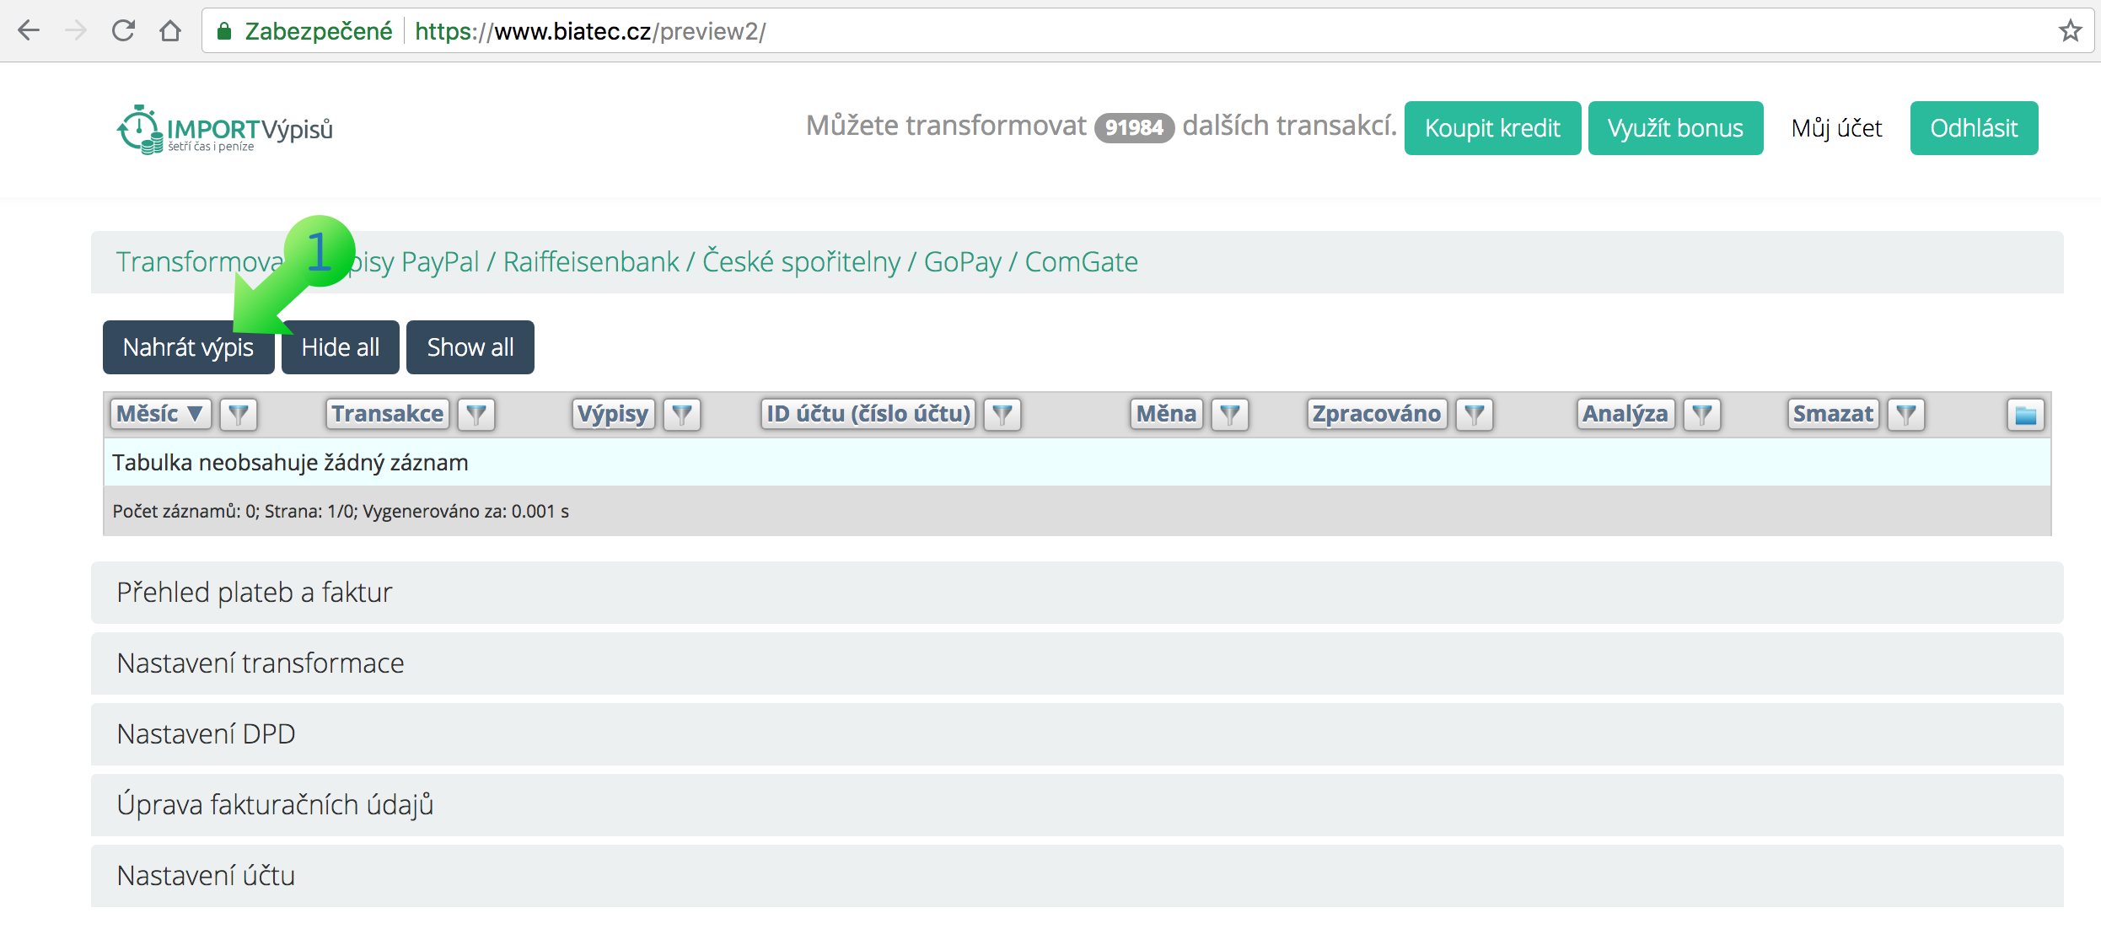Click Nahrát výpis button

coord(188,347)
